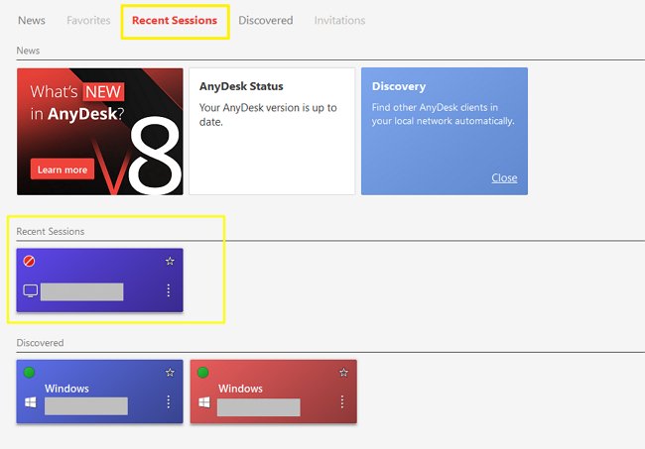
Task: Connect to the blue Windows device tile
Action: click(100, 392)
